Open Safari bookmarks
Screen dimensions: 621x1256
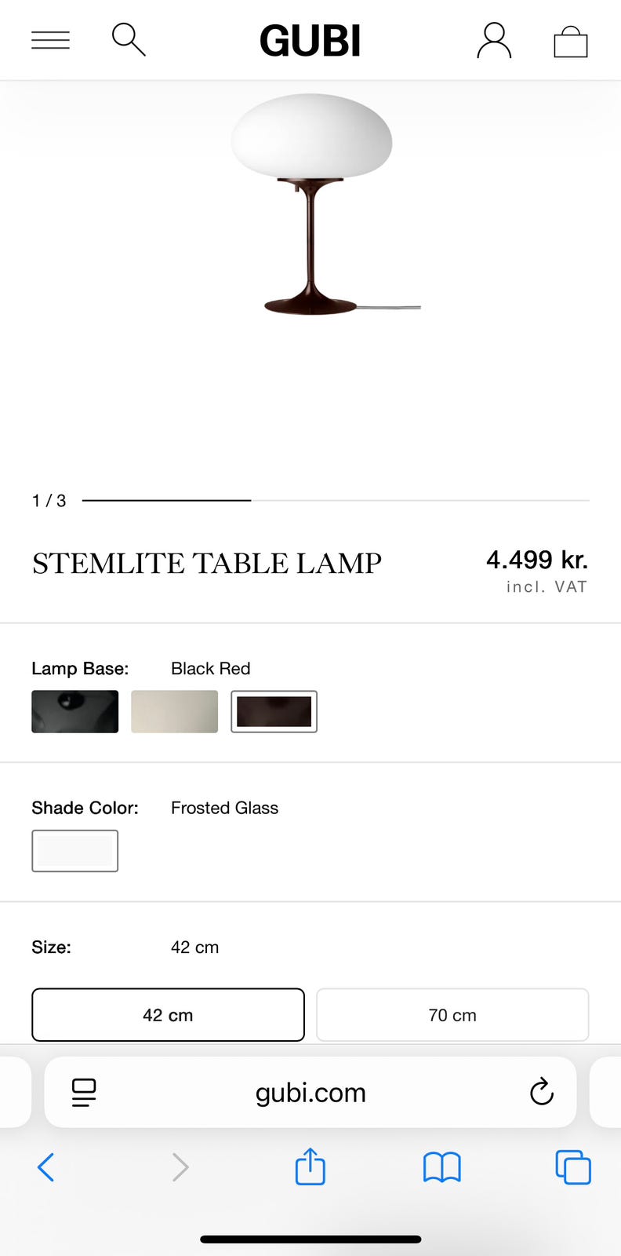coord(442,1167)
